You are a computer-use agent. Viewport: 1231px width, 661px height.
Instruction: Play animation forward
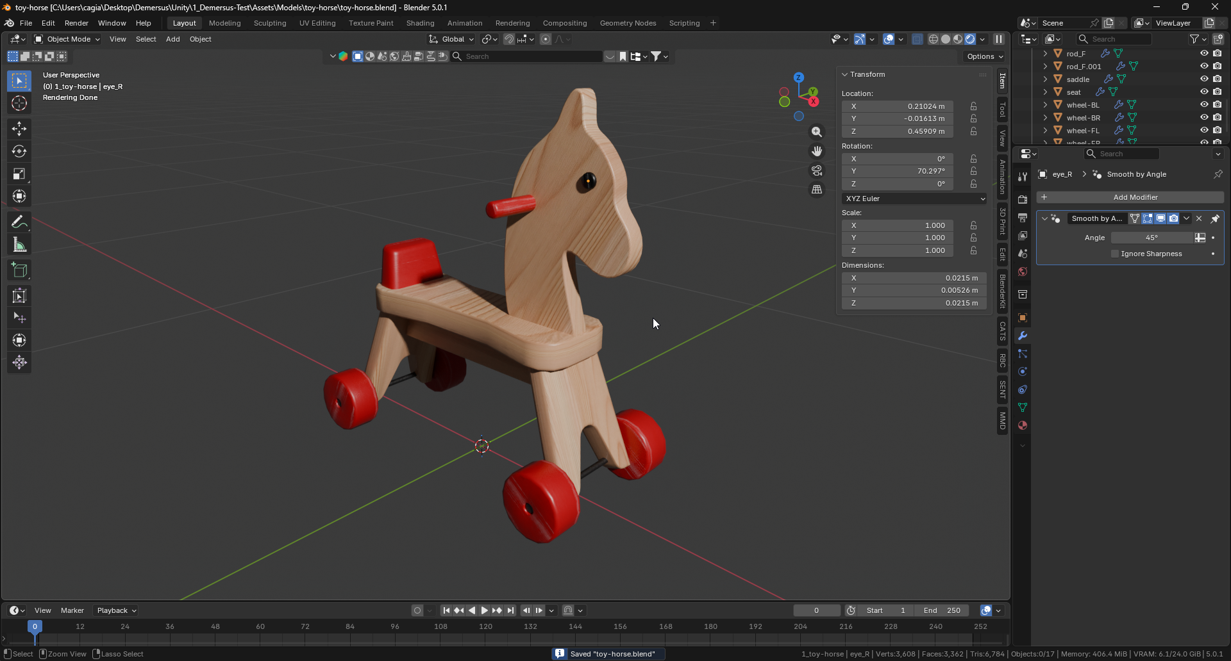pyautogui.click(x=485, y=610)
